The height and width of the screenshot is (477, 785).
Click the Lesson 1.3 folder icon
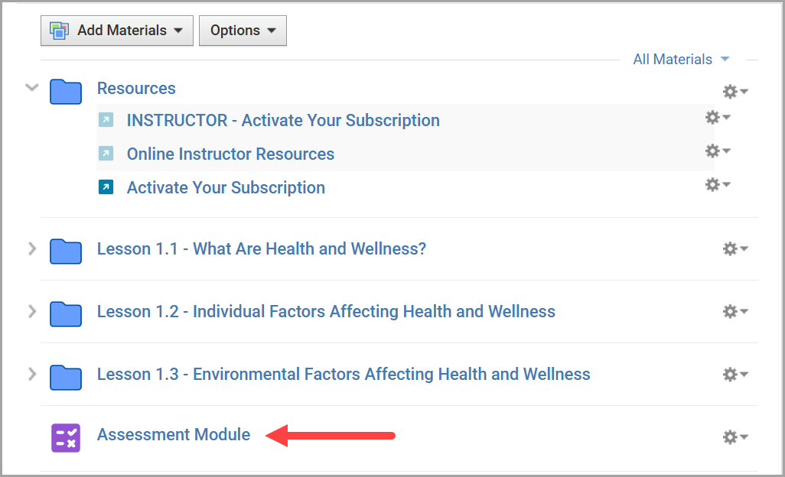click(x=66, y=375)
